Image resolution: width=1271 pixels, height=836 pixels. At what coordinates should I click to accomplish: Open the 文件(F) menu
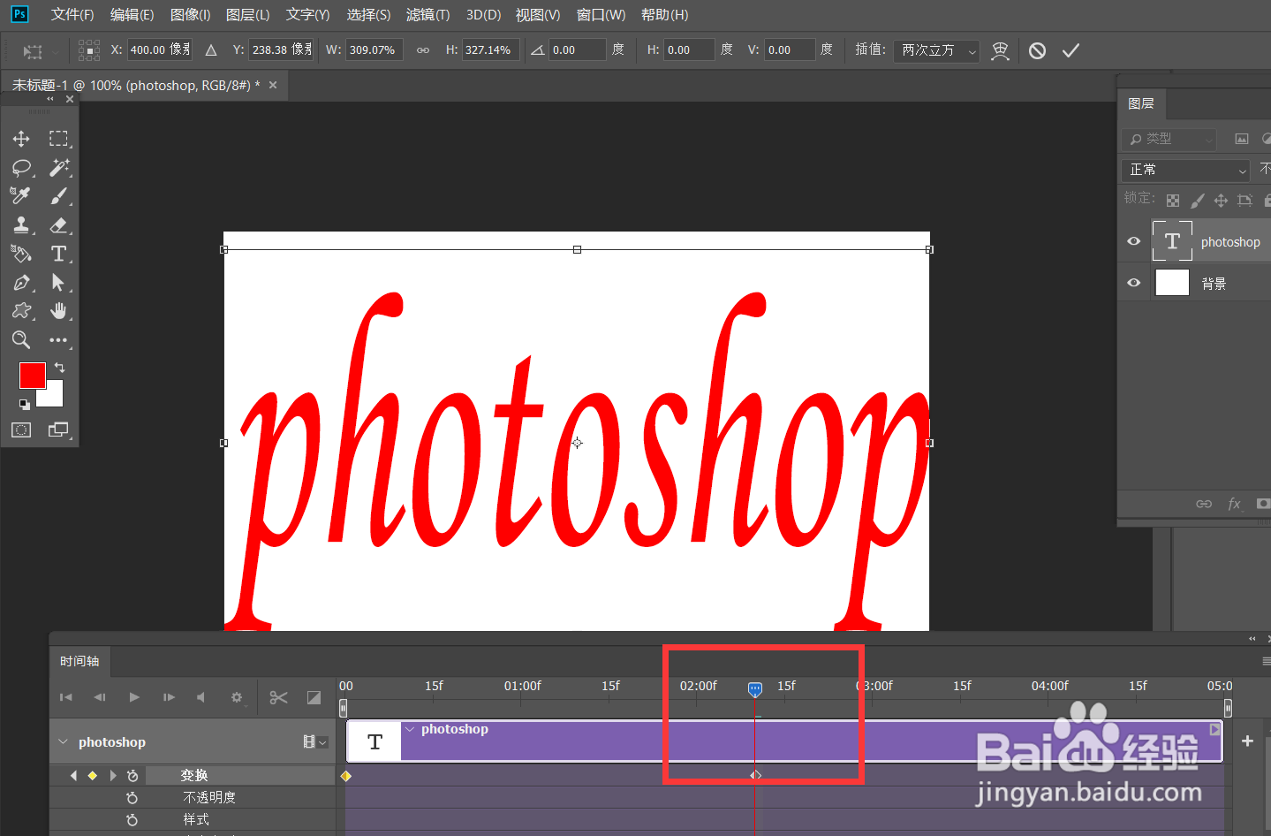coord(72,15)
